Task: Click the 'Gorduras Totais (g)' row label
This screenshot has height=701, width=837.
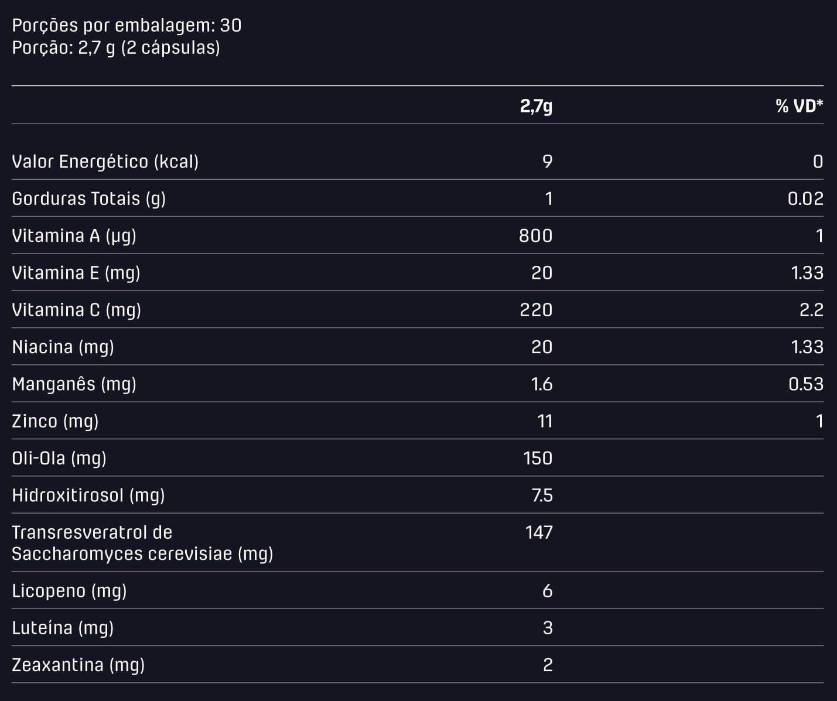Action: (89, 199)
